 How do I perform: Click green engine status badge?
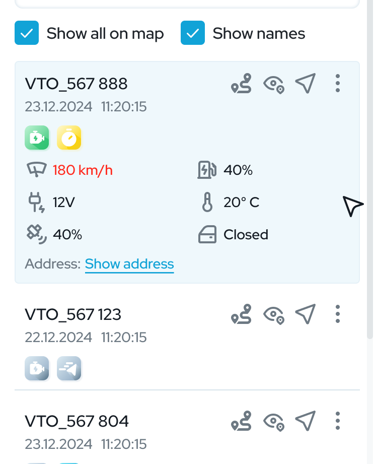(37, 138)
